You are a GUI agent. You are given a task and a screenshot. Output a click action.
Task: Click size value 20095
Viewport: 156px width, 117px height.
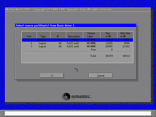(x=109, y=47)
